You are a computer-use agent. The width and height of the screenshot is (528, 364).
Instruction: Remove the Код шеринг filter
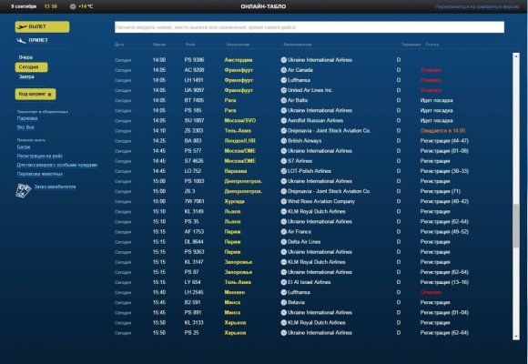[49, 95]
